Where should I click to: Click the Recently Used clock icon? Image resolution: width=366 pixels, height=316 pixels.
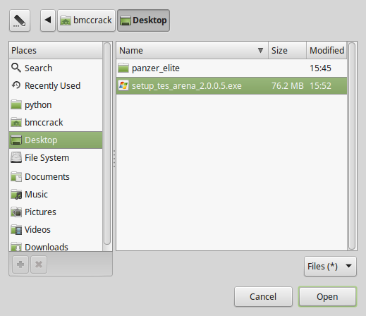(16, 85)
